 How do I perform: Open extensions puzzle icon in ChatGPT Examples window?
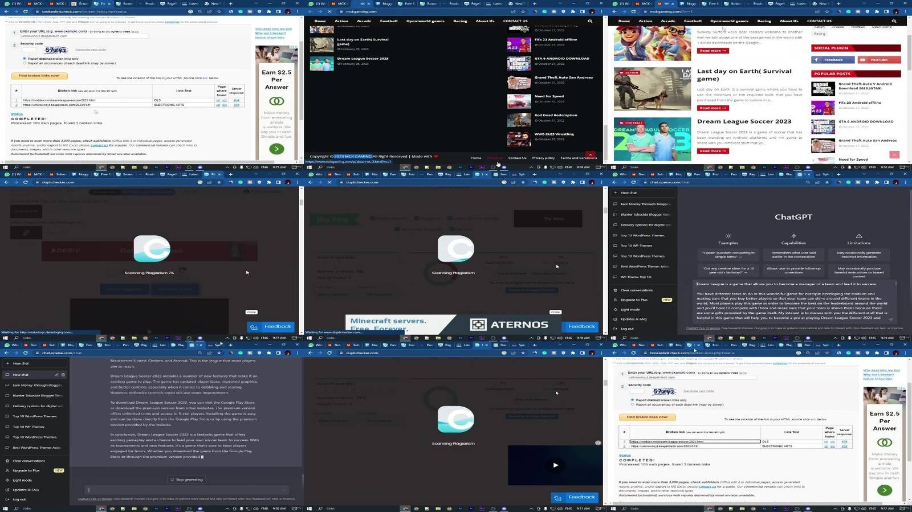point(877,182)
